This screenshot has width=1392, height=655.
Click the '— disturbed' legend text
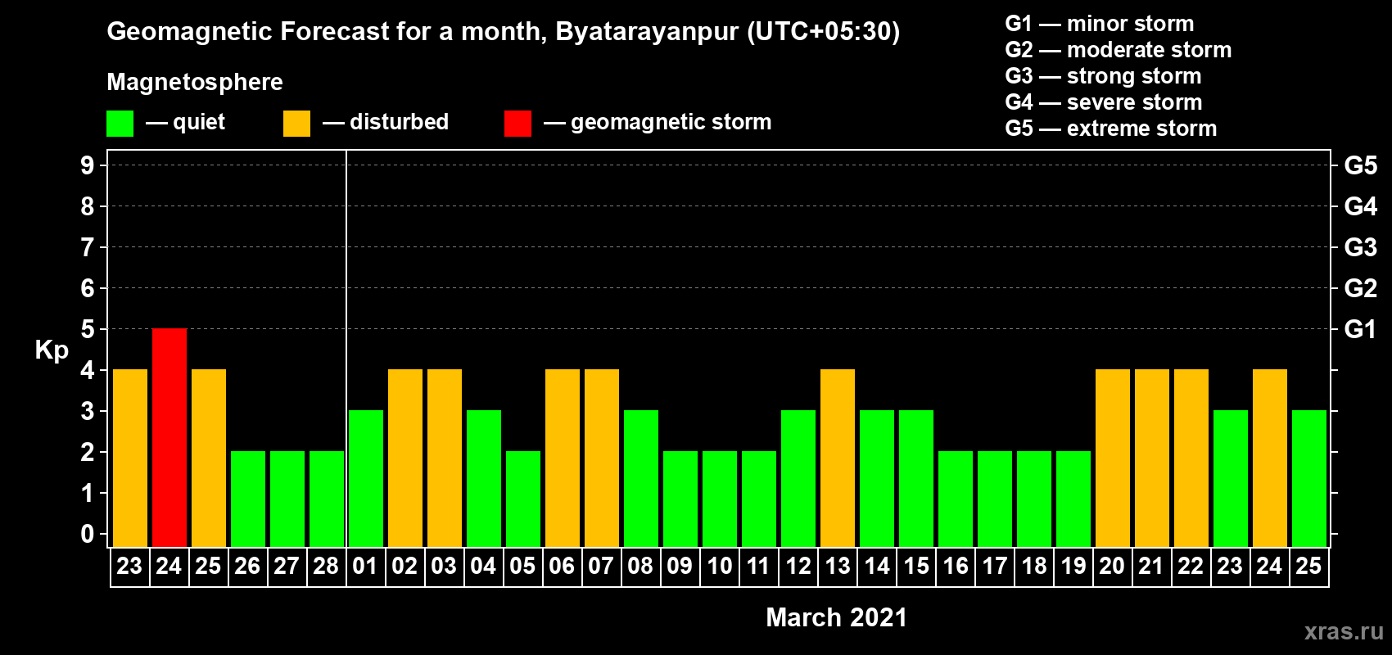click(x=386, y=123)
